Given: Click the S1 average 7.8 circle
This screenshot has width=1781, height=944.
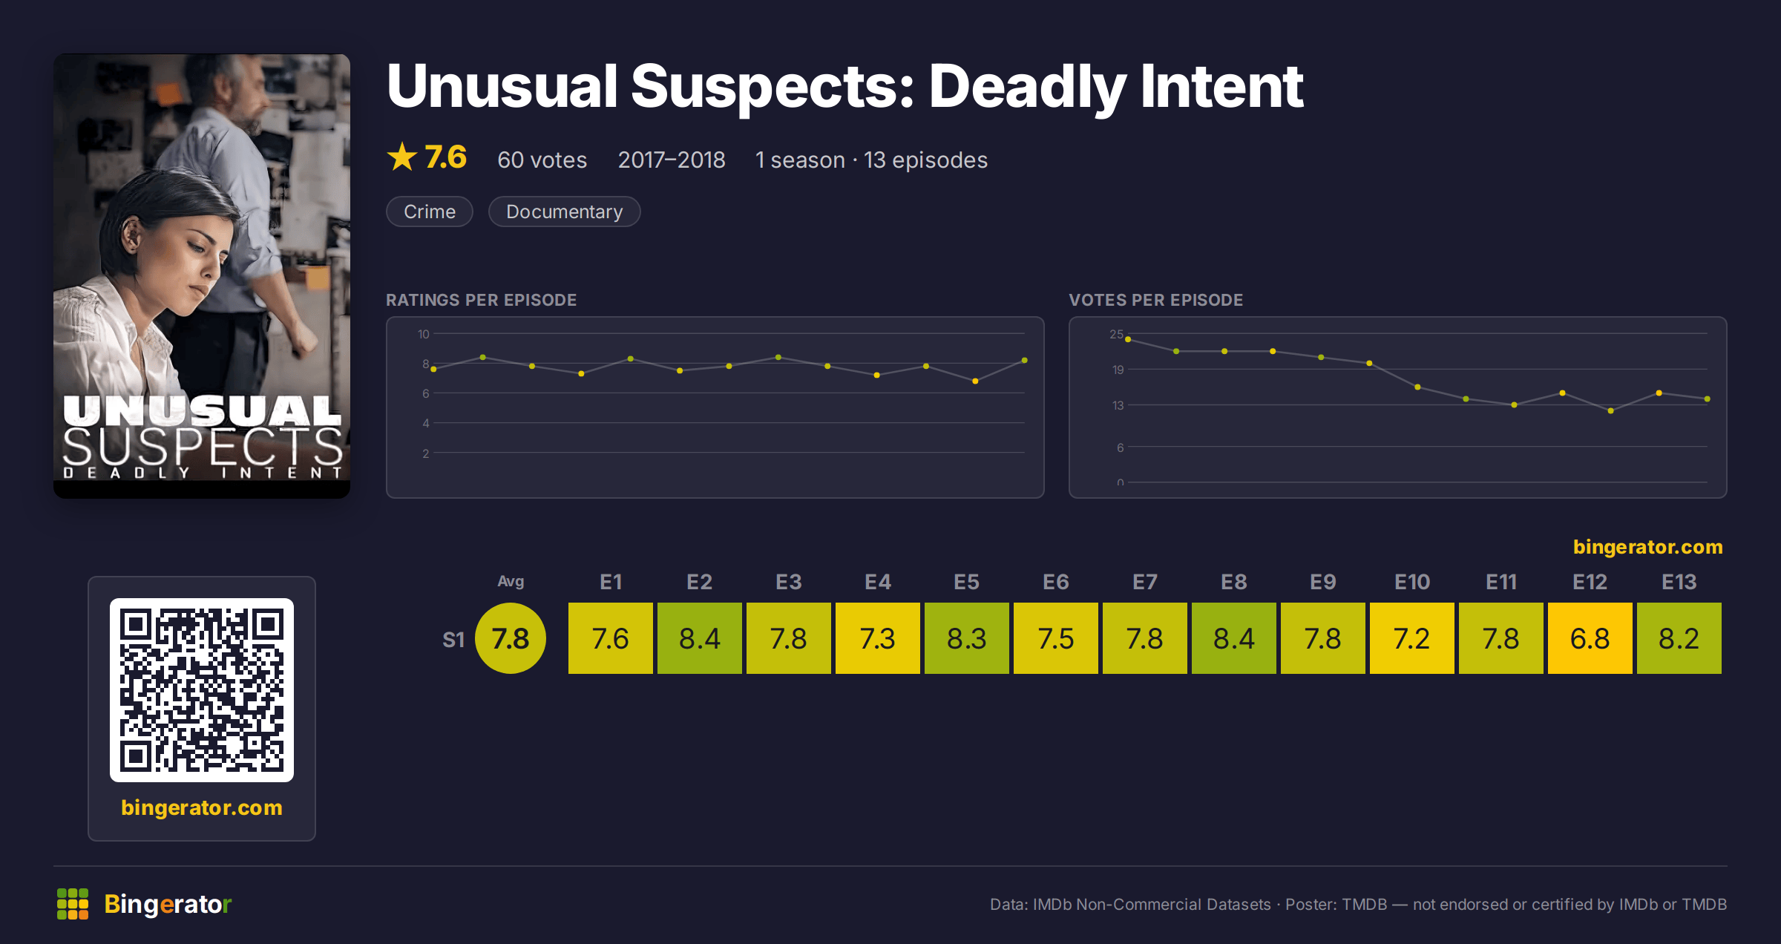Looking at the screenshot, I should point(511,638).
